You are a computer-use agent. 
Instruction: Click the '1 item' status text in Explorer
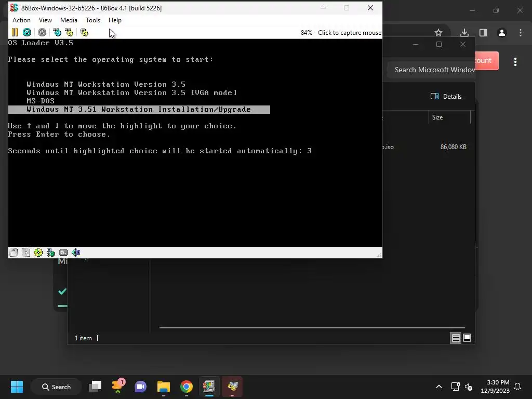point(83,338)
